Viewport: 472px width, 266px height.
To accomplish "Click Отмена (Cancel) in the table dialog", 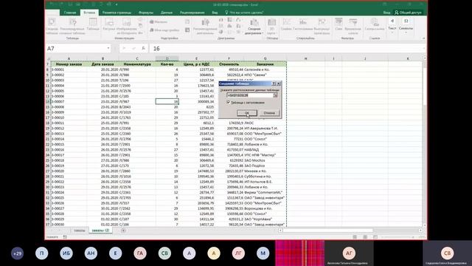I will [269, 113].
